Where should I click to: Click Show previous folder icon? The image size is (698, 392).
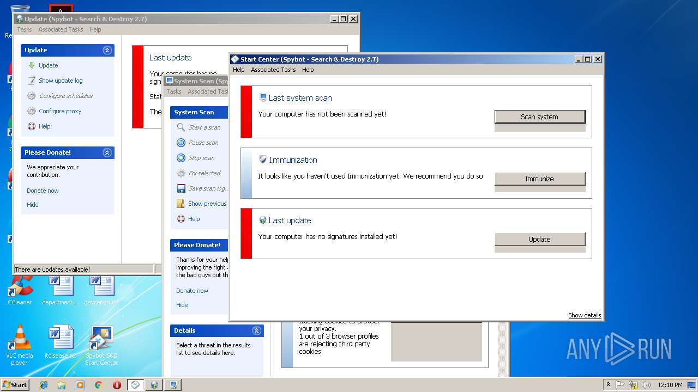181,204
